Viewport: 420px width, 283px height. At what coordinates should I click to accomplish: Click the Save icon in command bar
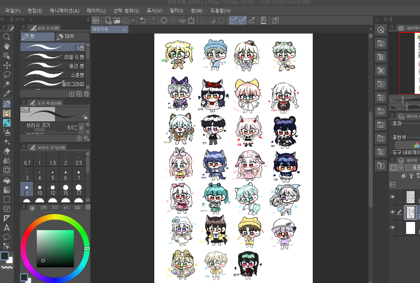(x=126, y=20)
